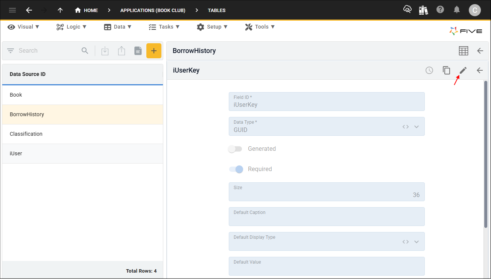Click the back arrow in iUserKey header

point(480,70)
